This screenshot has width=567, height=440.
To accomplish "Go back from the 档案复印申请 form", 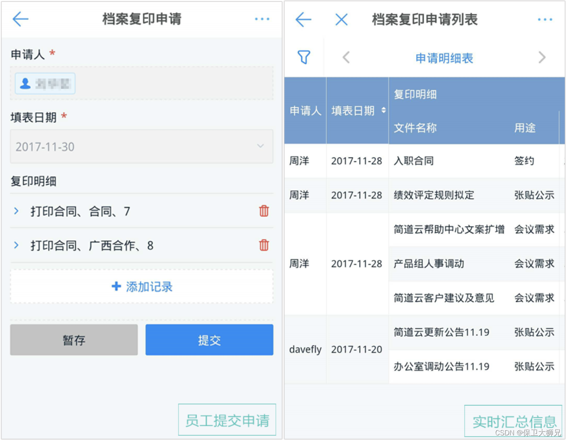I will pos(21,18).
